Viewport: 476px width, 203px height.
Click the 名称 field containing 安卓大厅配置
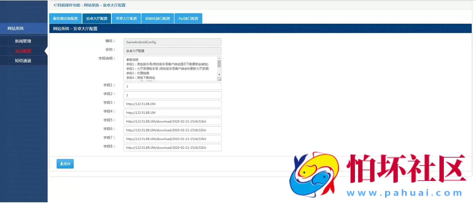click(x=172, y=51)
